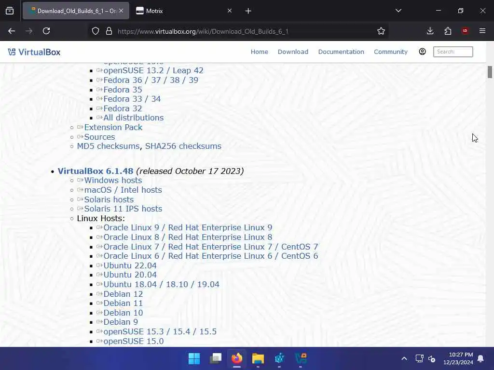The width and height of the screenshot is (494, 370).
Task: Click the user account icon
Action: (423, 52)
